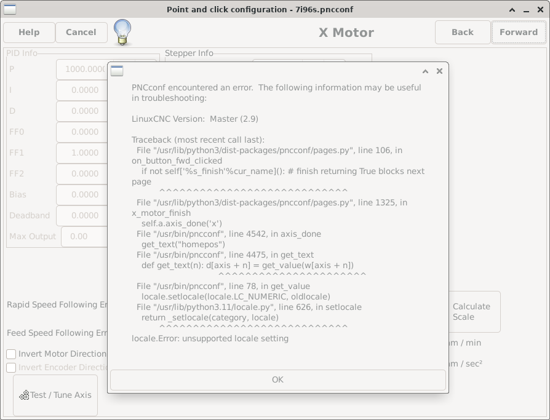Advance with the Forward button
Viewport: 550px width, 420px height.
click(518, 33)
